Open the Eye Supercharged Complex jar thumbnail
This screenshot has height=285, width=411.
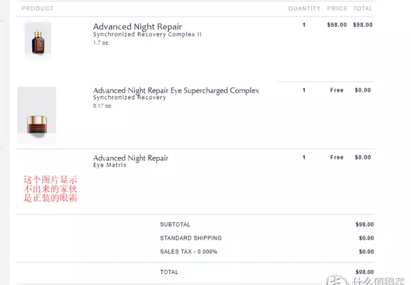click(x=37, y=115)
